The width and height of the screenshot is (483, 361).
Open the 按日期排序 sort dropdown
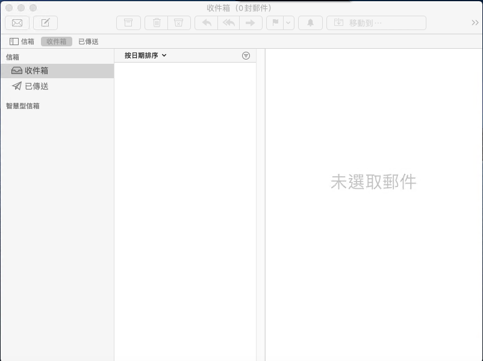pos(145,55)
